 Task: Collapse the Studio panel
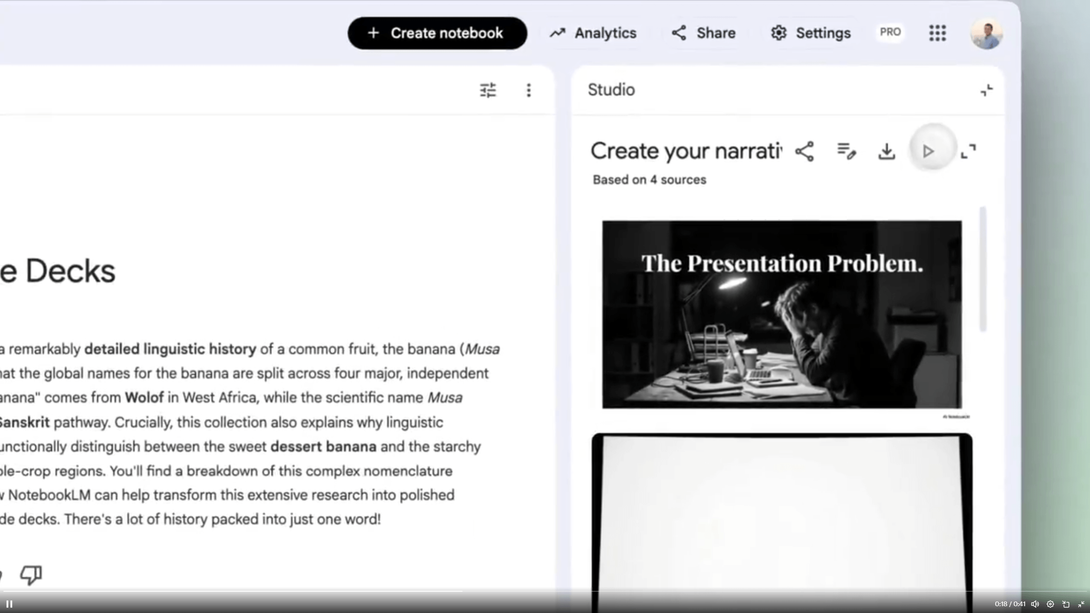987,90
